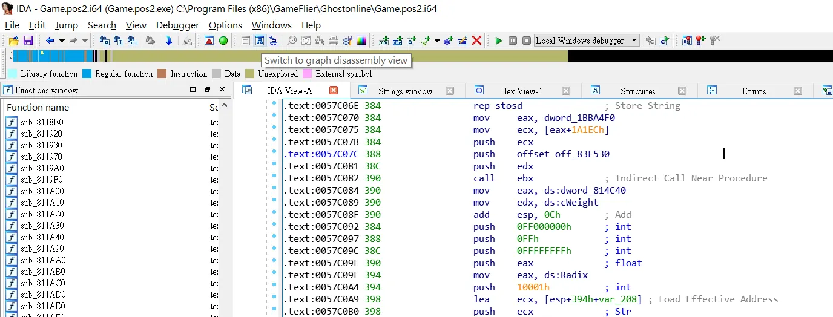
Task: Click the green Start process play button
Action: point(499,41)
